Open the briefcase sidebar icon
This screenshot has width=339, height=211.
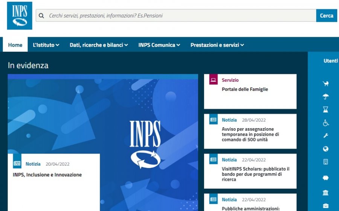pos(325,206)
